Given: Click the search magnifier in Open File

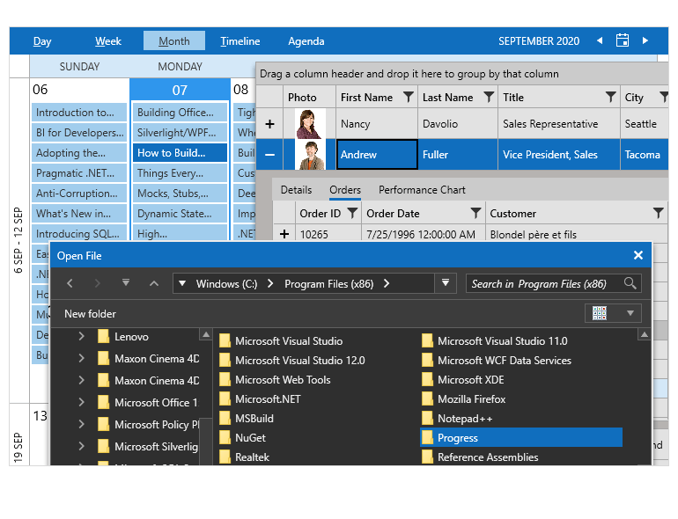Looking at the screenshot, I should pyautogui.click(x=630, y=283).
